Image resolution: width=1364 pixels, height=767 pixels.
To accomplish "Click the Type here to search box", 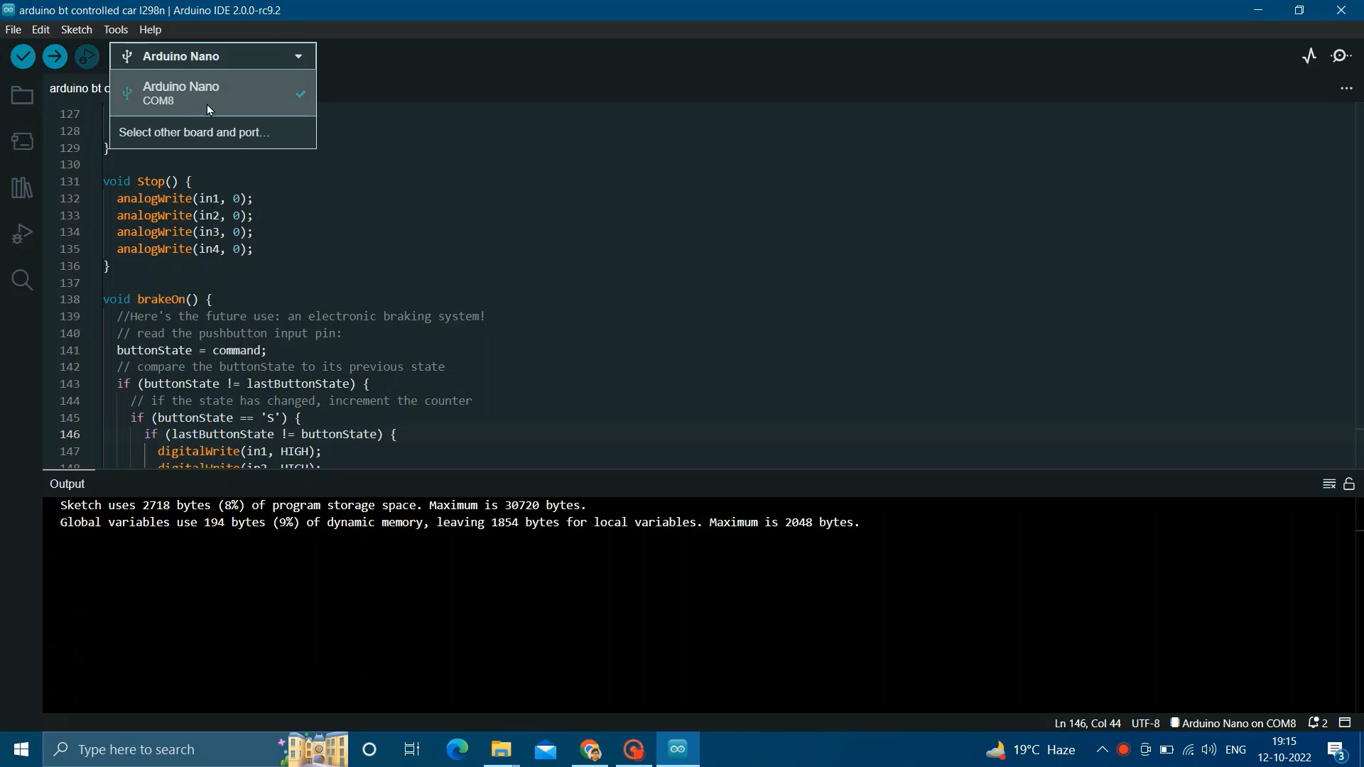I will pyautogui.click(x=195, y=749).
